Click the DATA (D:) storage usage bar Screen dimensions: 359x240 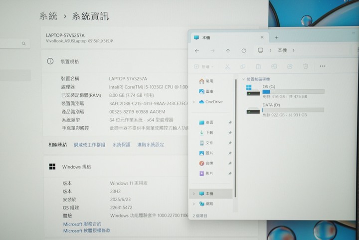[x=293, y=110]
